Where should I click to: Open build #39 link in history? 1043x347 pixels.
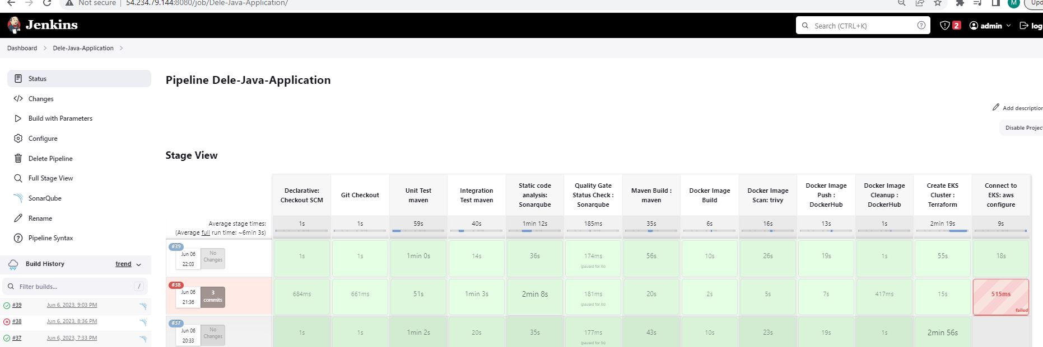tap(17, 305)
